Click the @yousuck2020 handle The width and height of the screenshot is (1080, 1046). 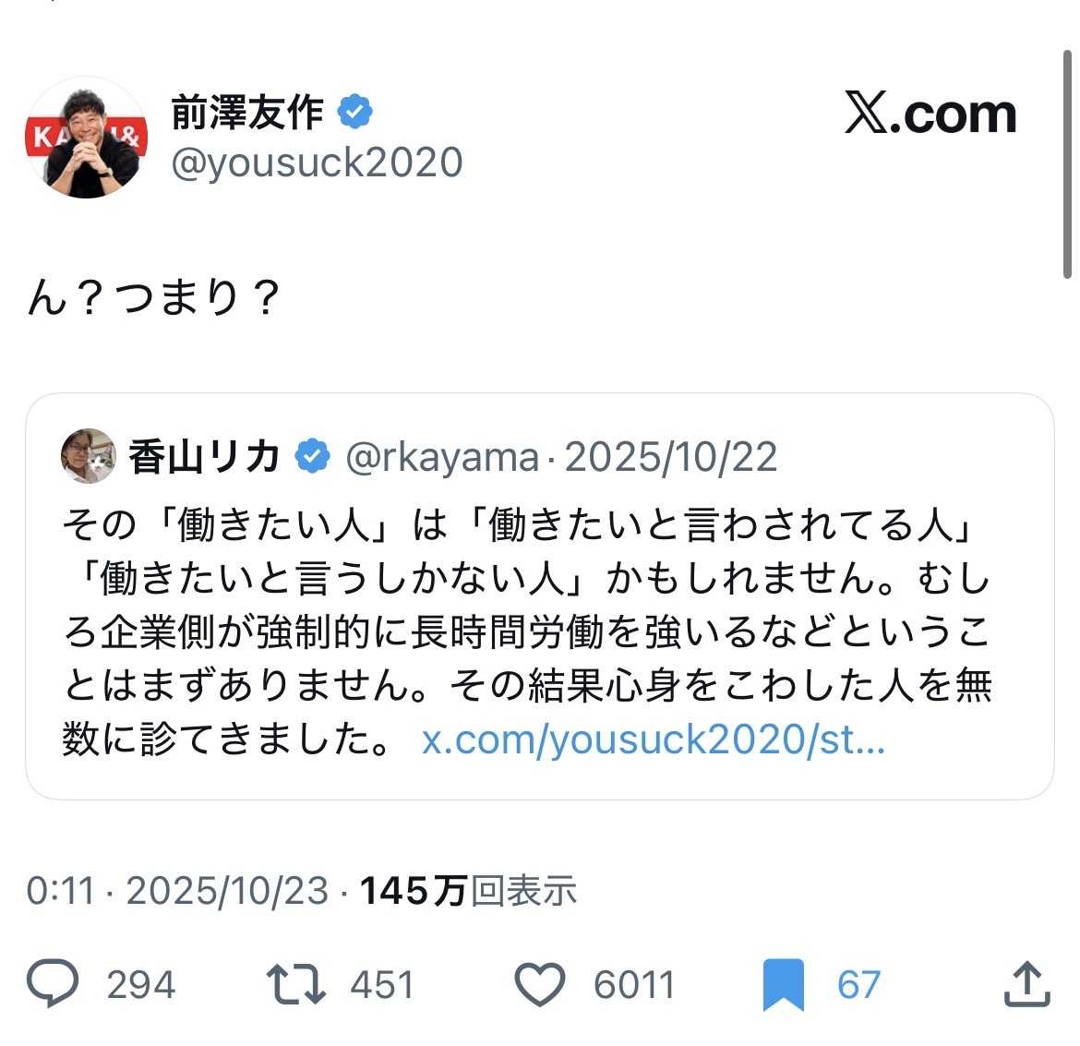(x=317, y=163)
